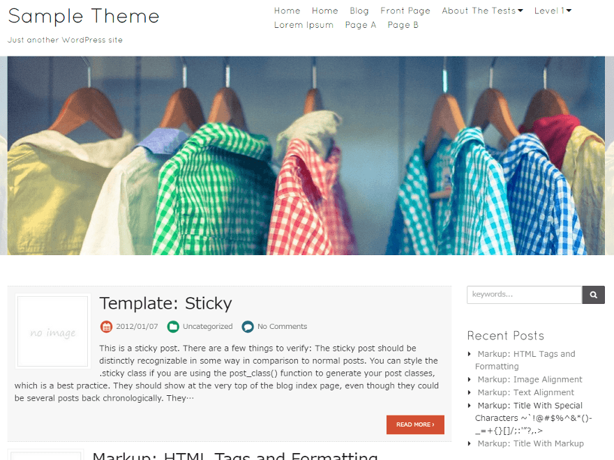Image resolution: width=614 pixels, height=460 pixels.
Task: Navigate to Page B
Action: tap(403, 24)
